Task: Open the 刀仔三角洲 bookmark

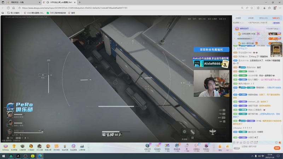Action: pyautogui.click(x=56, y=13)
